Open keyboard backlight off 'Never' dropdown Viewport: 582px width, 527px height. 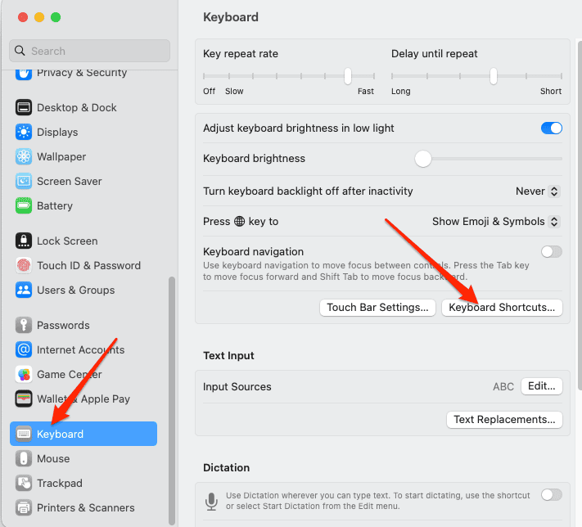(537, 191)
